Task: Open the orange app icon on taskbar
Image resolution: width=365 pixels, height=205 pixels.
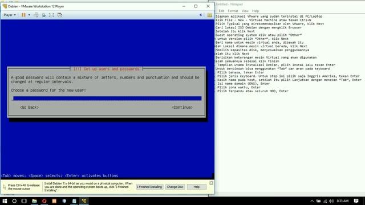Action: (x=54, y=201)
